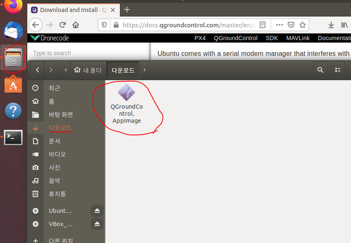
Task: Click the left path bar arrow
Action: click(66, 70)
